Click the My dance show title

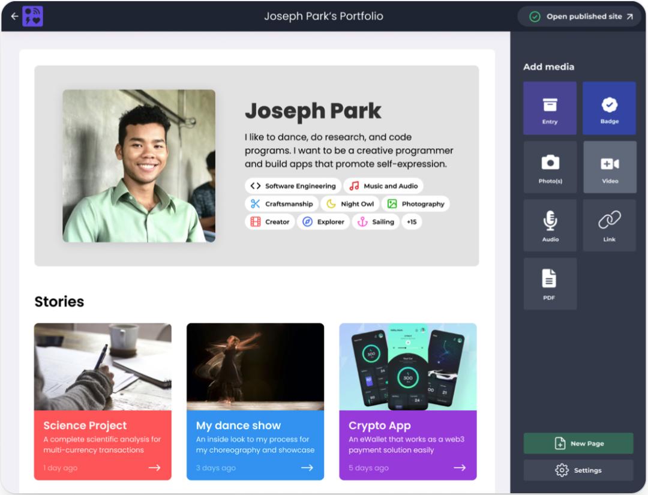[x=238, y=425]
